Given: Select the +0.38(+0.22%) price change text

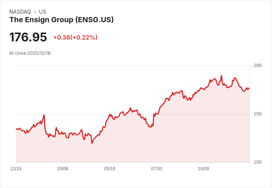Looking at the screenshot, I should click(75, 37).
